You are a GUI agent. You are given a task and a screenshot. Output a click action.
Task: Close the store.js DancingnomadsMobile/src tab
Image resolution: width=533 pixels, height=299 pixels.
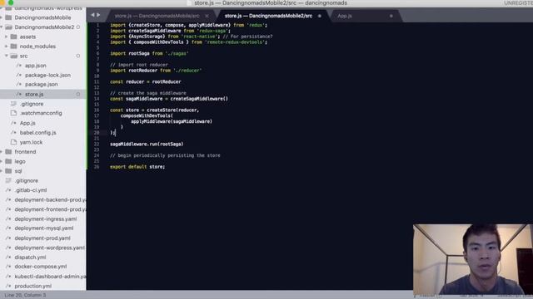pyautogui.click(x=207, y=16)
